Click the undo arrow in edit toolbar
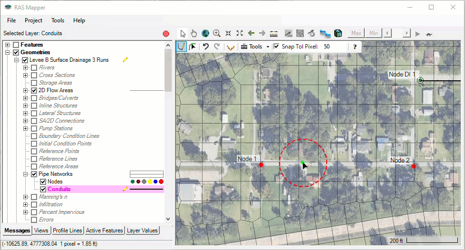Image resolution: width=465 pixels, height=250 pixels. tap(206, 47)
